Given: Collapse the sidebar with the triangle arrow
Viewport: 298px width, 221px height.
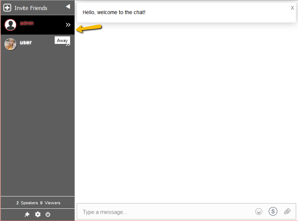Looking at the screenshot, I should coord(68,6).
